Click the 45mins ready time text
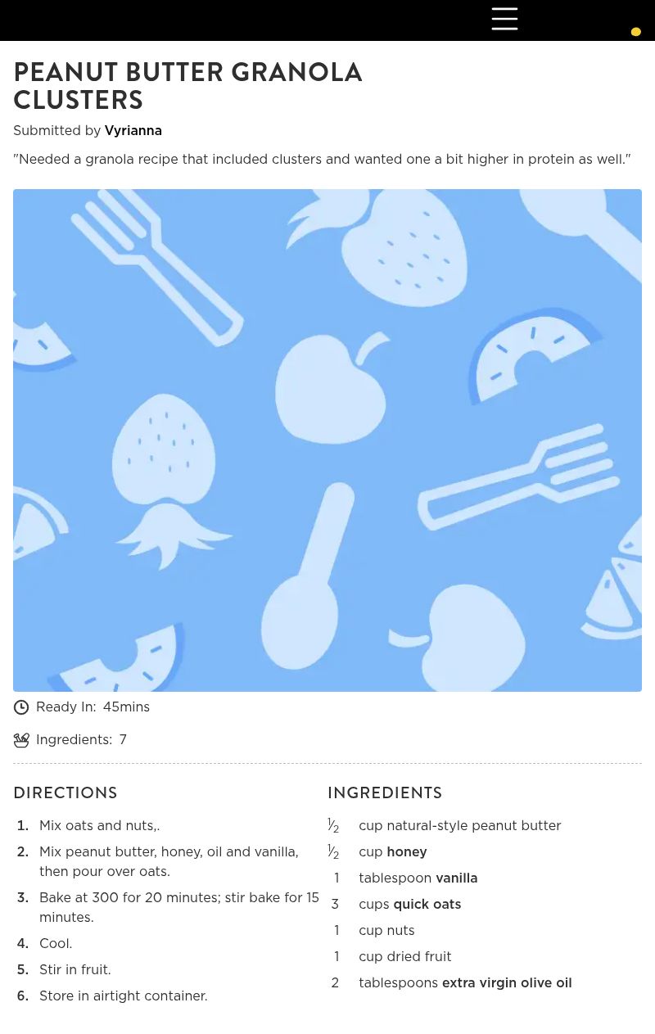This screenshot has height=1034, width=655. 126,707
